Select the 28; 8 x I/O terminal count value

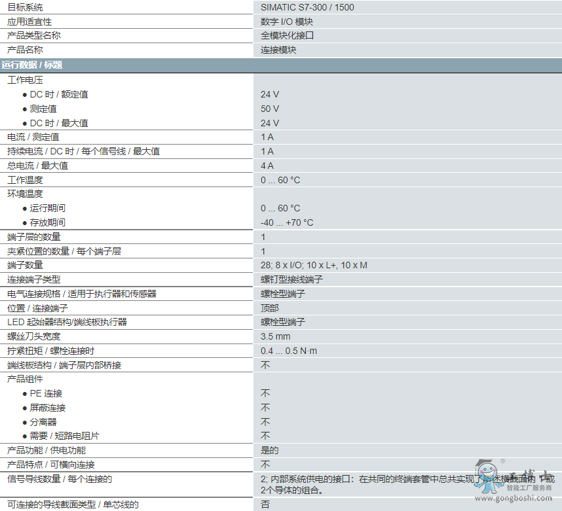pyautogui.click(x=314, y=265)
